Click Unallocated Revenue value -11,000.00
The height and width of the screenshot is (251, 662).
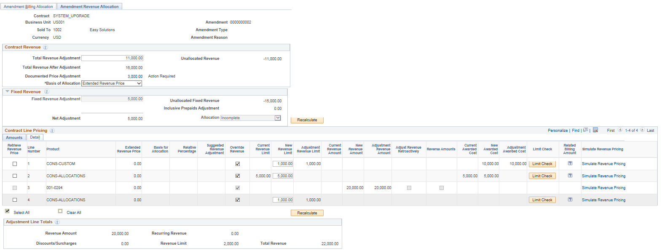pyautogui.click(x=273, y=59)
